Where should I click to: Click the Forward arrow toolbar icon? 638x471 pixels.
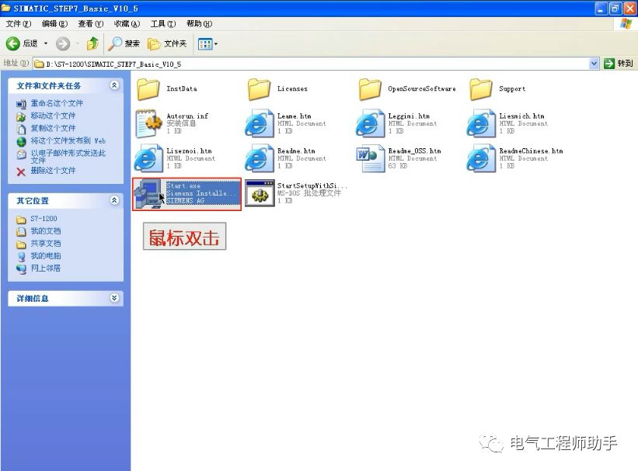click(x=63, y=43)
